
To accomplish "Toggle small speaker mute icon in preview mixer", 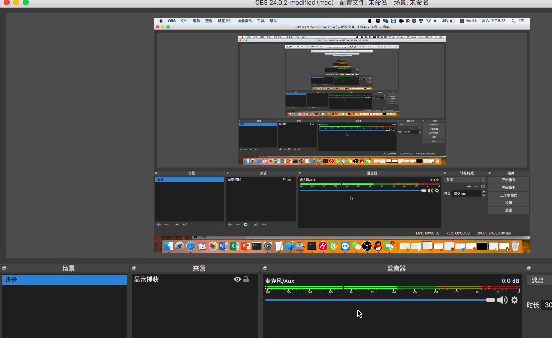I will pyautogui.click(x=430, y=191).
